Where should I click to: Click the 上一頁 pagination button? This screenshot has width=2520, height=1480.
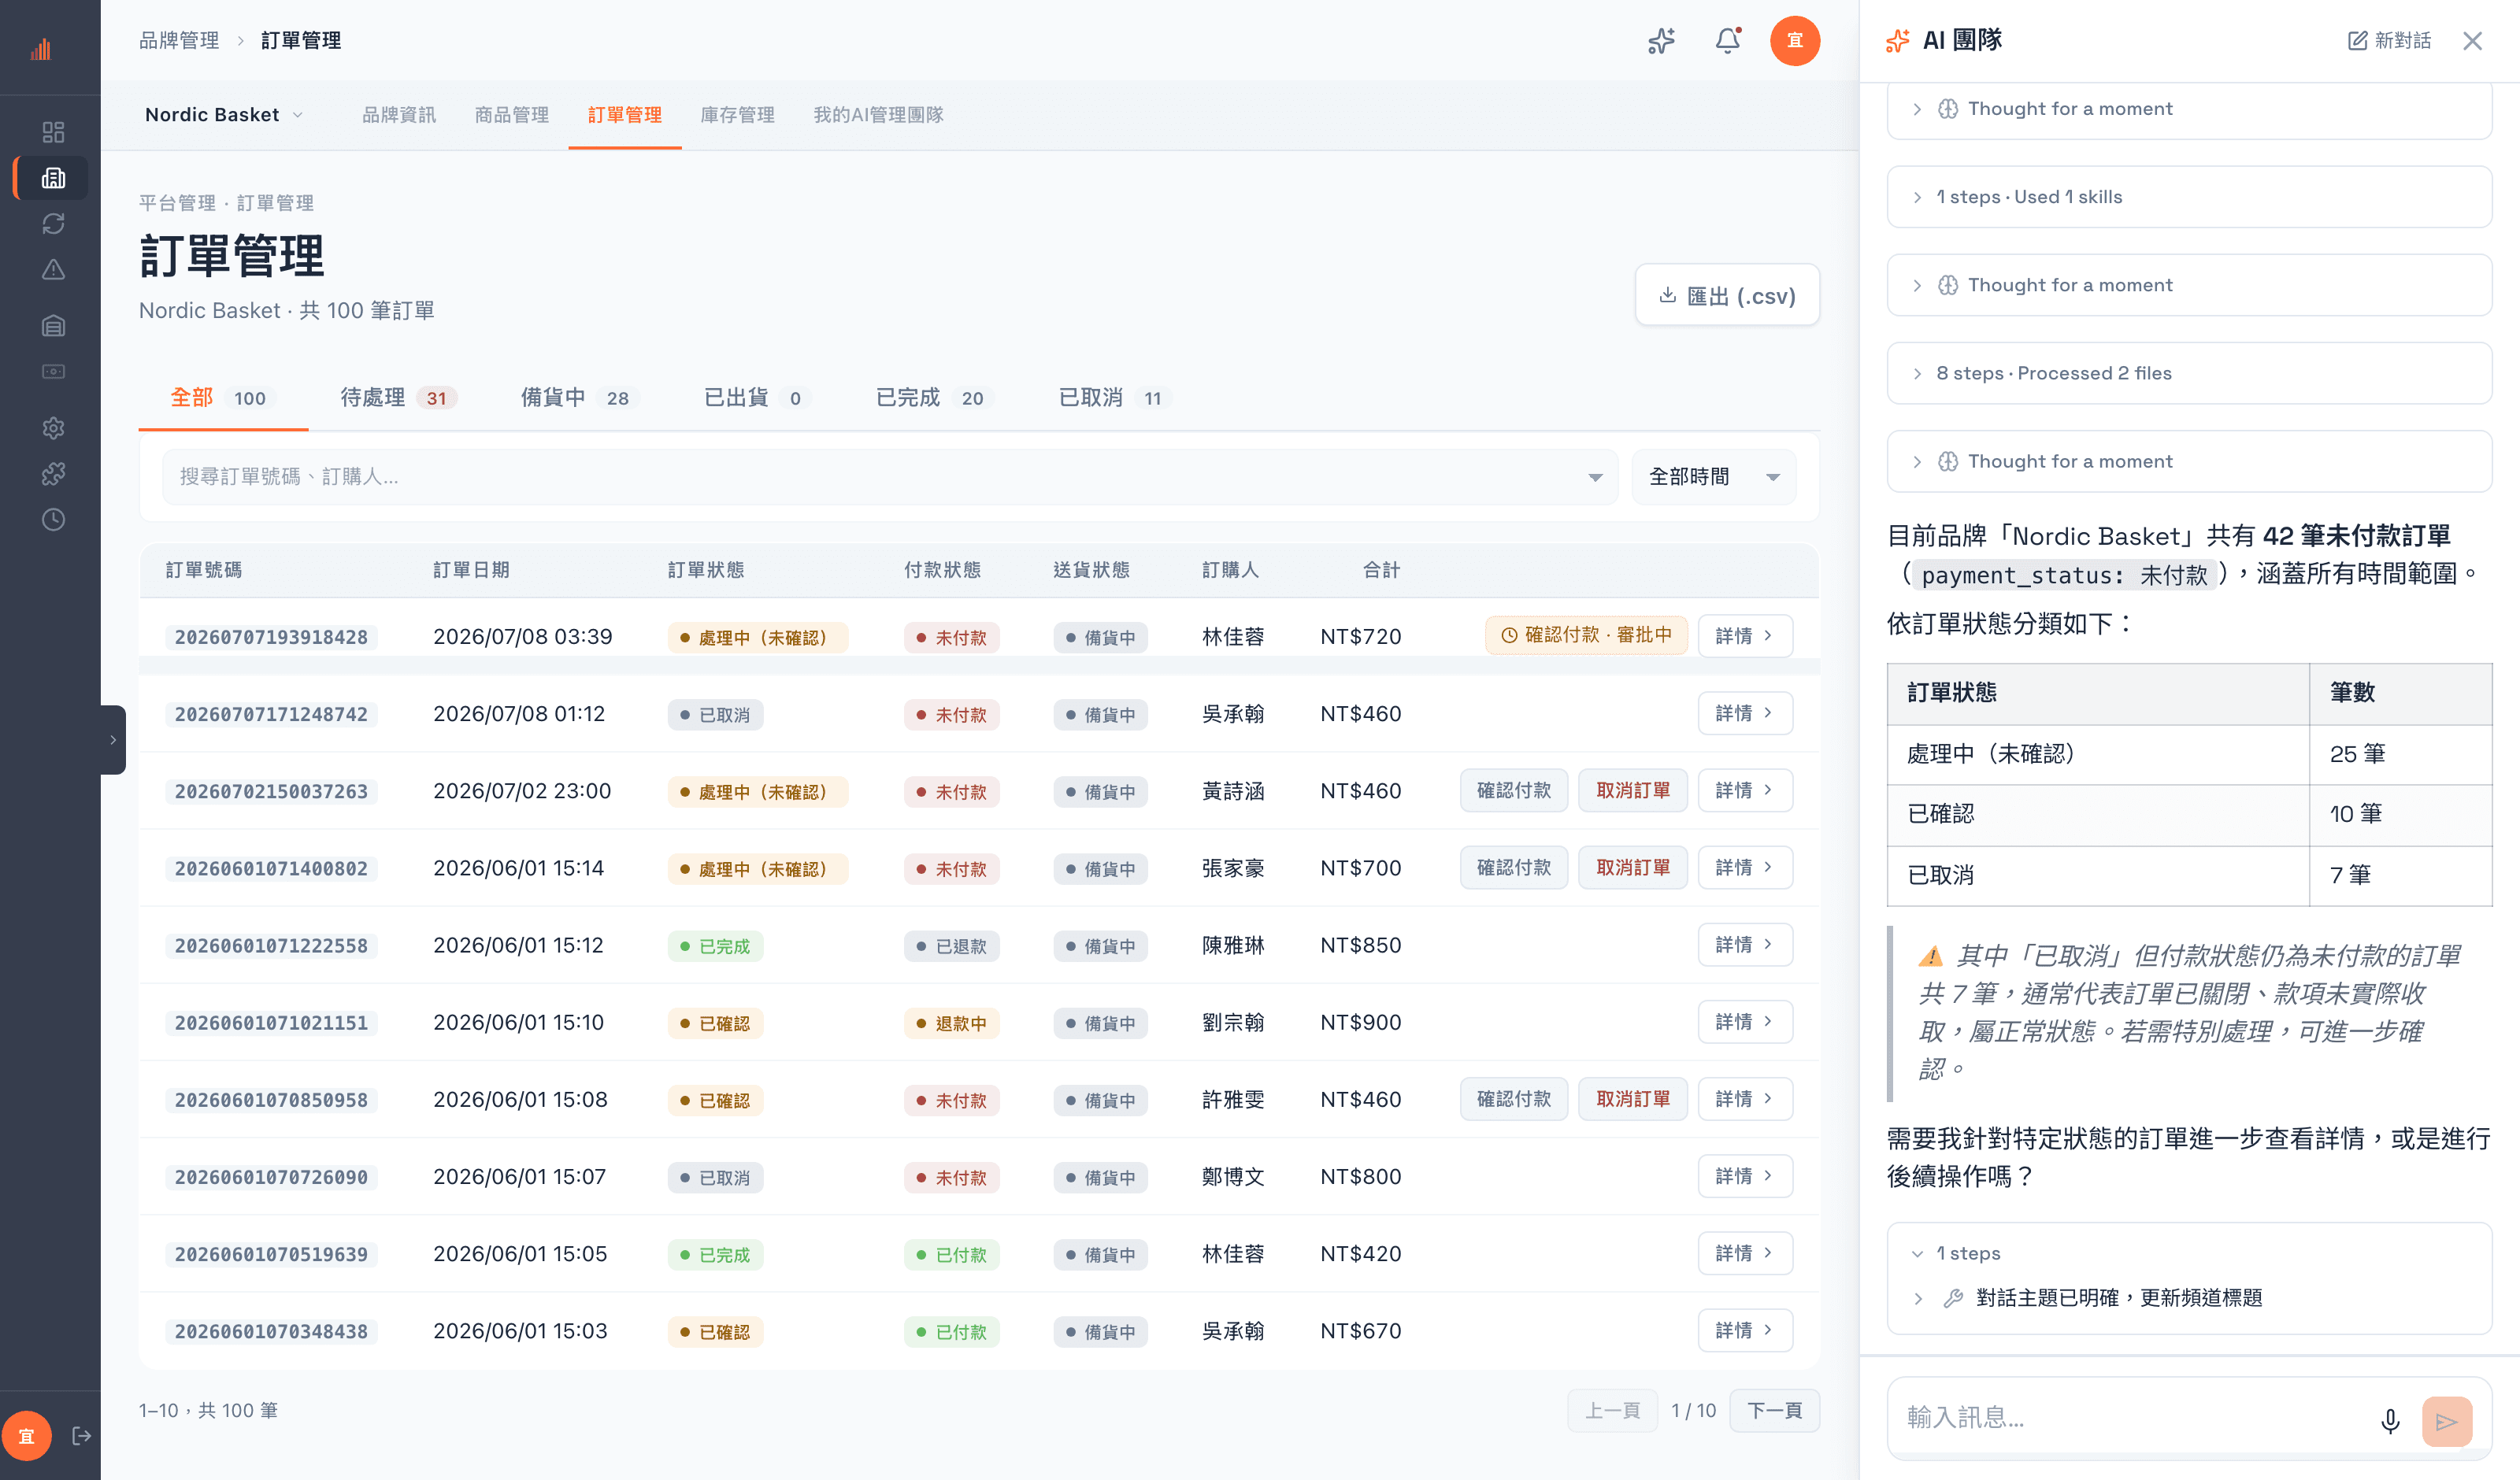[x=1612, y=1410]
